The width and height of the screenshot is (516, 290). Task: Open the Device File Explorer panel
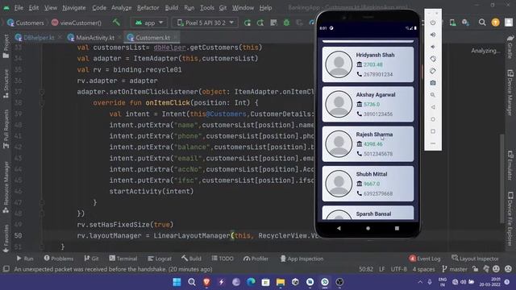coord(510,218)
